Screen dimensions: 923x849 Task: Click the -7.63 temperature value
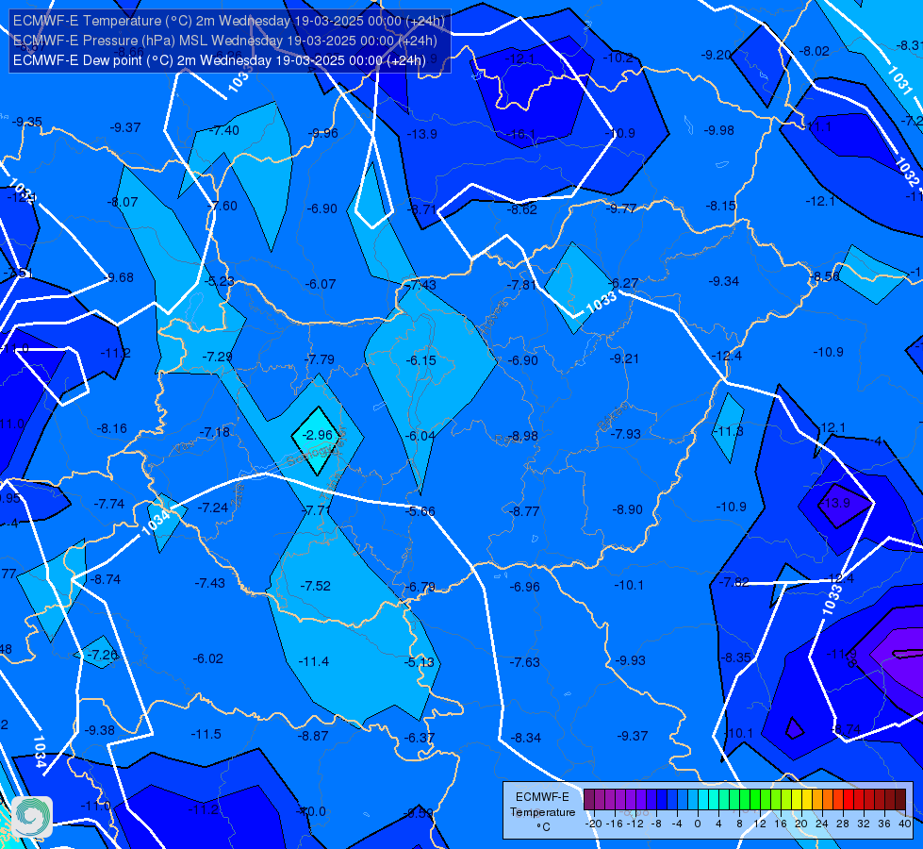click(524, 661)
